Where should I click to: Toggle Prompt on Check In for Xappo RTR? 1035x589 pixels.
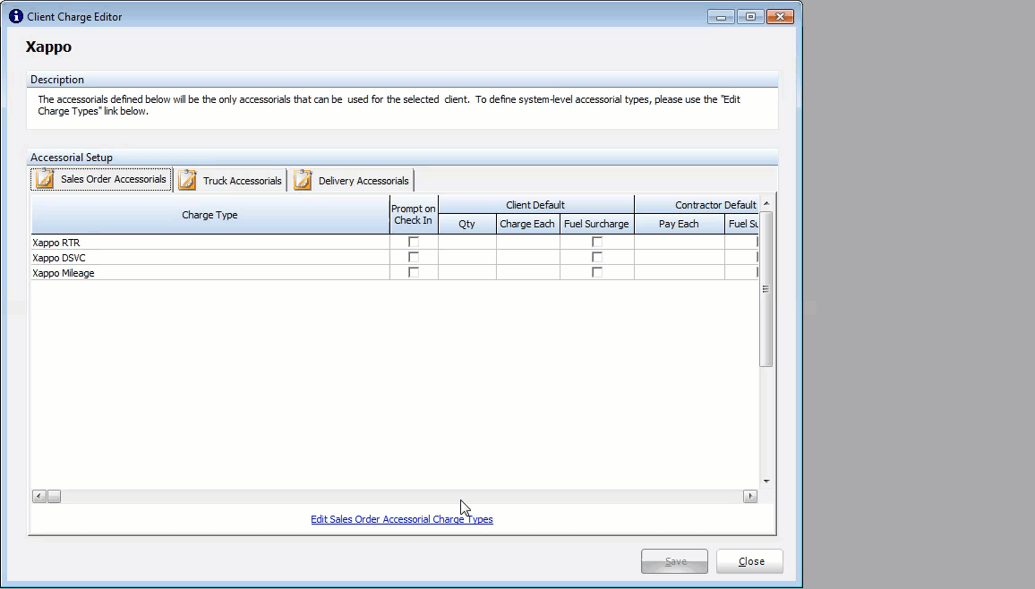414,242
